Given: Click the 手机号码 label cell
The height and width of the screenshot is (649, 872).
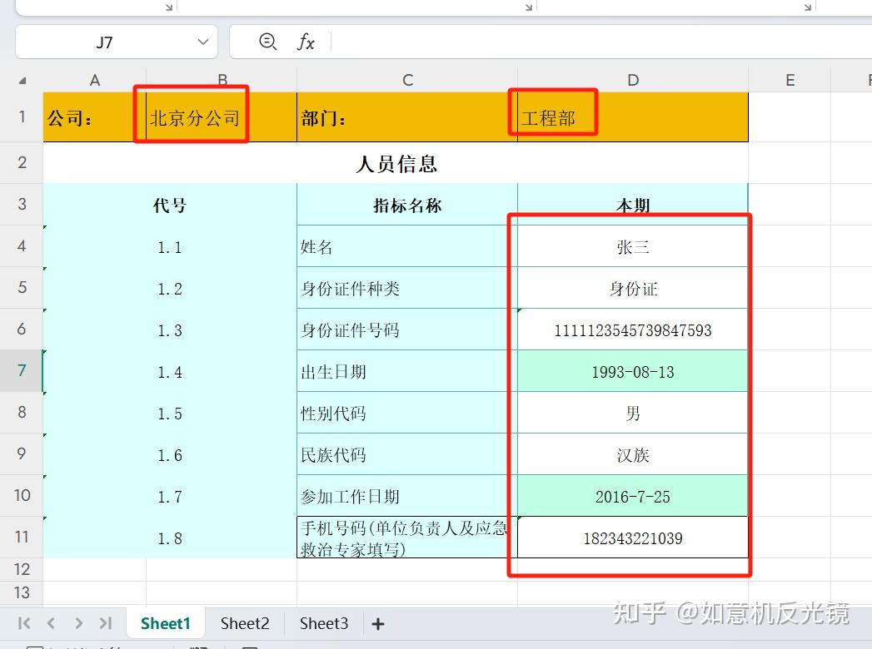Looking at the screenshot, I should pos(407,538).
